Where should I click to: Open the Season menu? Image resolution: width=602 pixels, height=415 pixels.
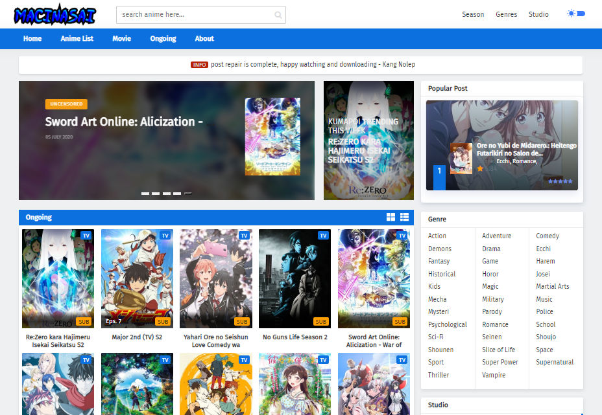[x=473, y=14]
